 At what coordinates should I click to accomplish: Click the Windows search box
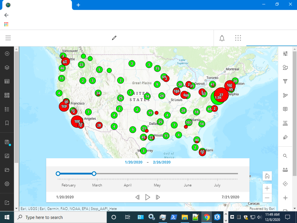(x=59, y=217)
